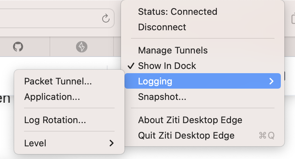Select the highlighted Logging menu entry
Screen dimensions: 295x159
point(155,81)
